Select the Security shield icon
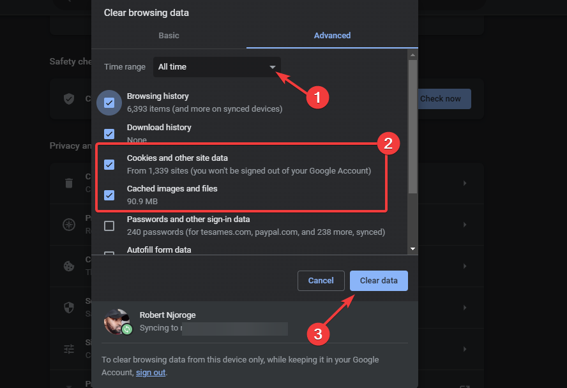Viewport: 567px width, 388px height. pos(69,308)
